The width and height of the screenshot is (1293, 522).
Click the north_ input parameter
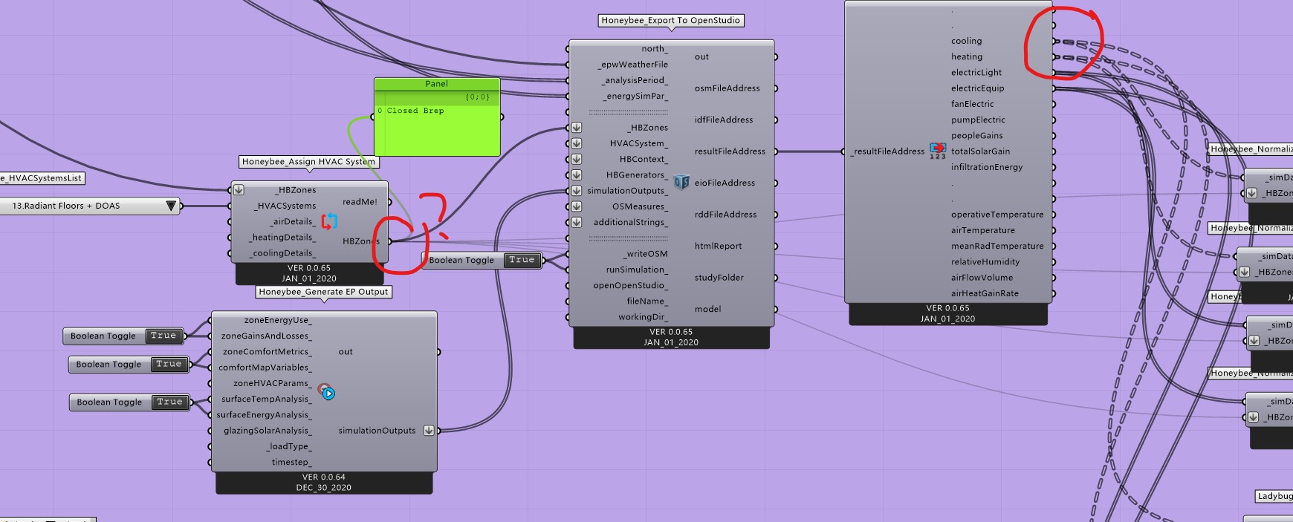[655, 49]
